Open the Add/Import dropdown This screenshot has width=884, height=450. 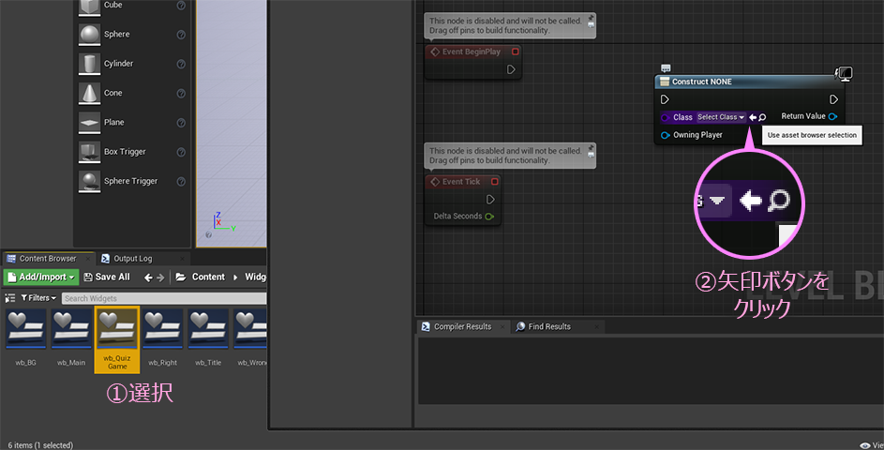point(41,277)
